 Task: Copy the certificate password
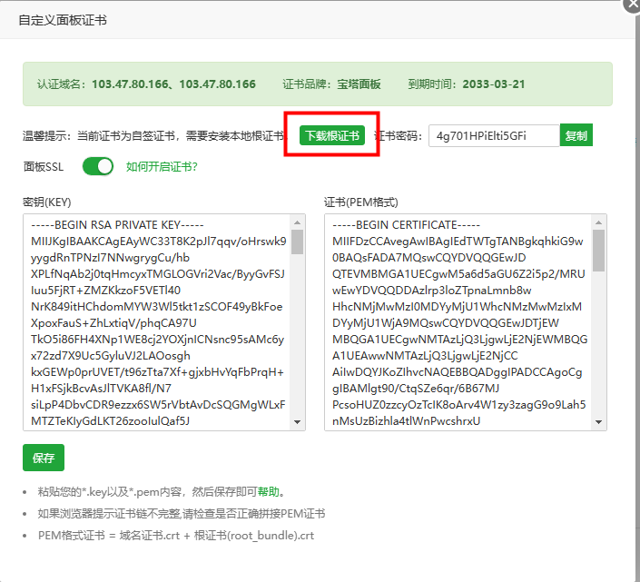click(576, 135)
